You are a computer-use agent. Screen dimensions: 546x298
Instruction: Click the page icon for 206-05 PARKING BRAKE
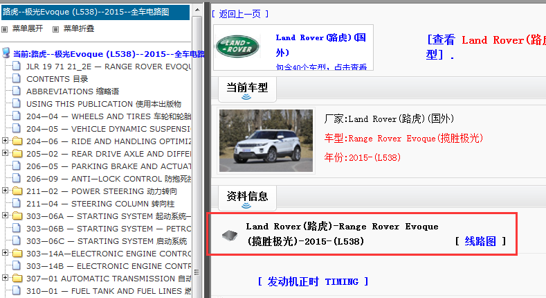point(17,166)
